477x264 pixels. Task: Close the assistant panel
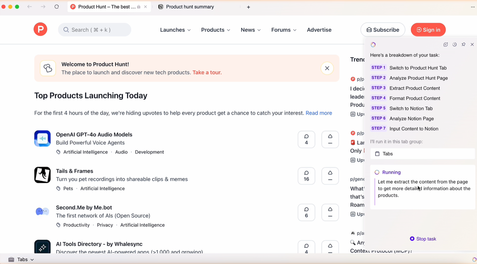(x=472, y=45)
